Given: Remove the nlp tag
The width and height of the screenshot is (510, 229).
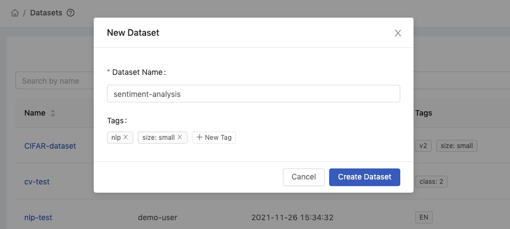Looking at the screenshot, I should pos(126,138).
